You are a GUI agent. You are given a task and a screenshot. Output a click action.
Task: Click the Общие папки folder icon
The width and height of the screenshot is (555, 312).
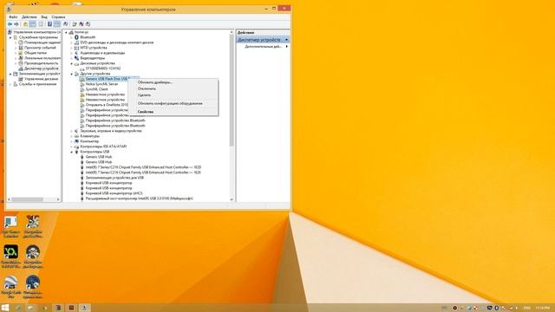21,53
